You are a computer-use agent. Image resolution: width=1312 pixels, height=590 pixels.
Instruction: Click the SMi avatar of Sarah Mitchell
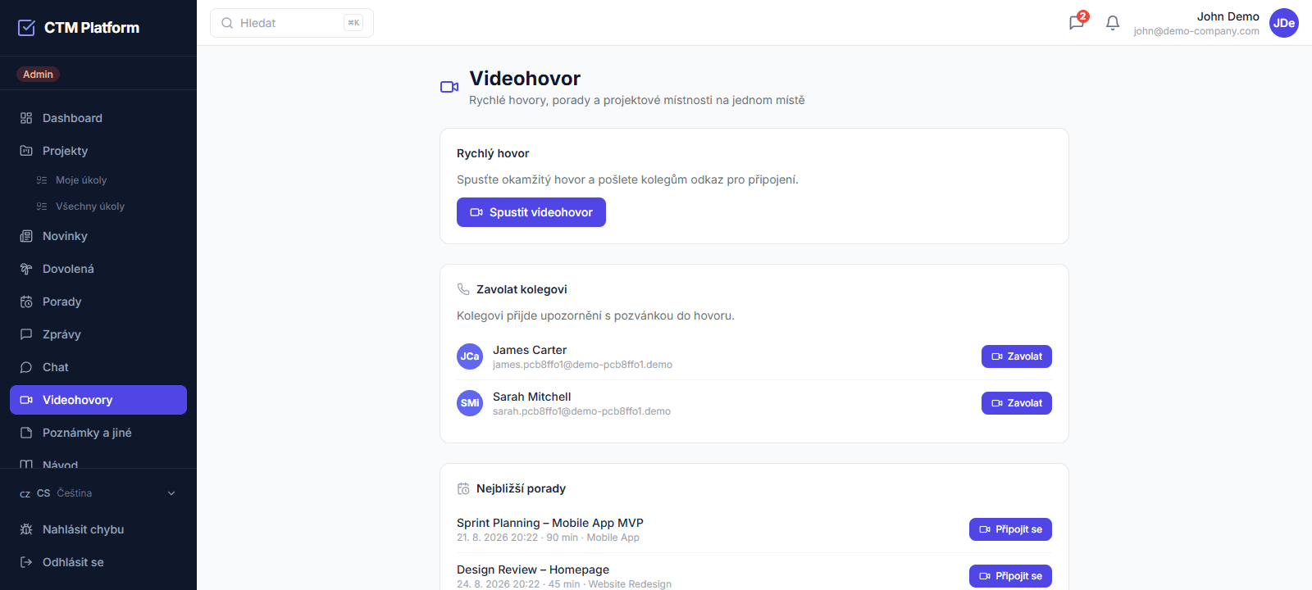point(470,403)
